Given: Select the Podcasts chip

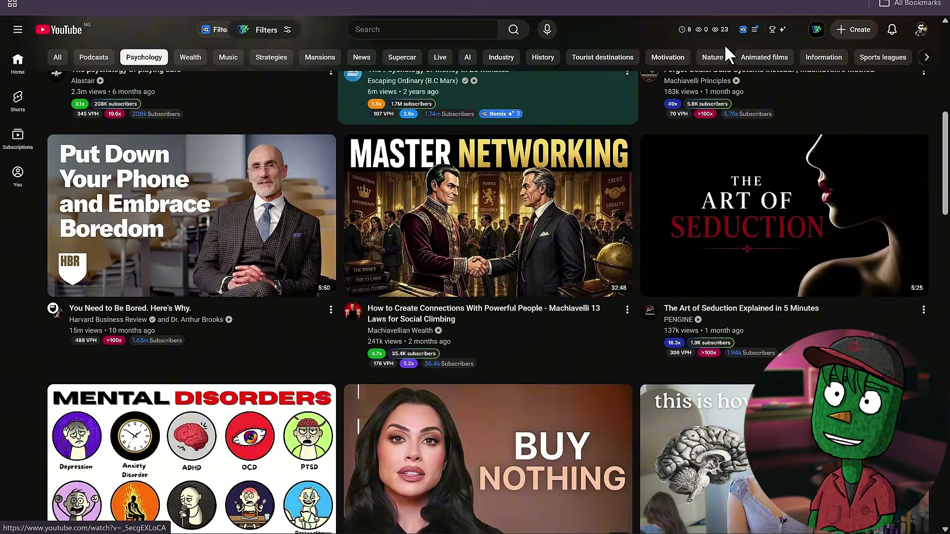Looking at the screenshot, I should (x=94, y=57).
